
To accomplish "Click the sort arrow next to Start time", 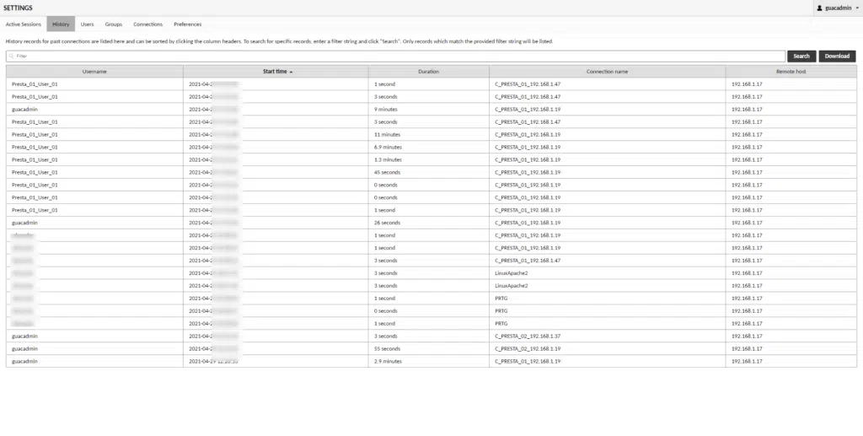I will 291,72.
